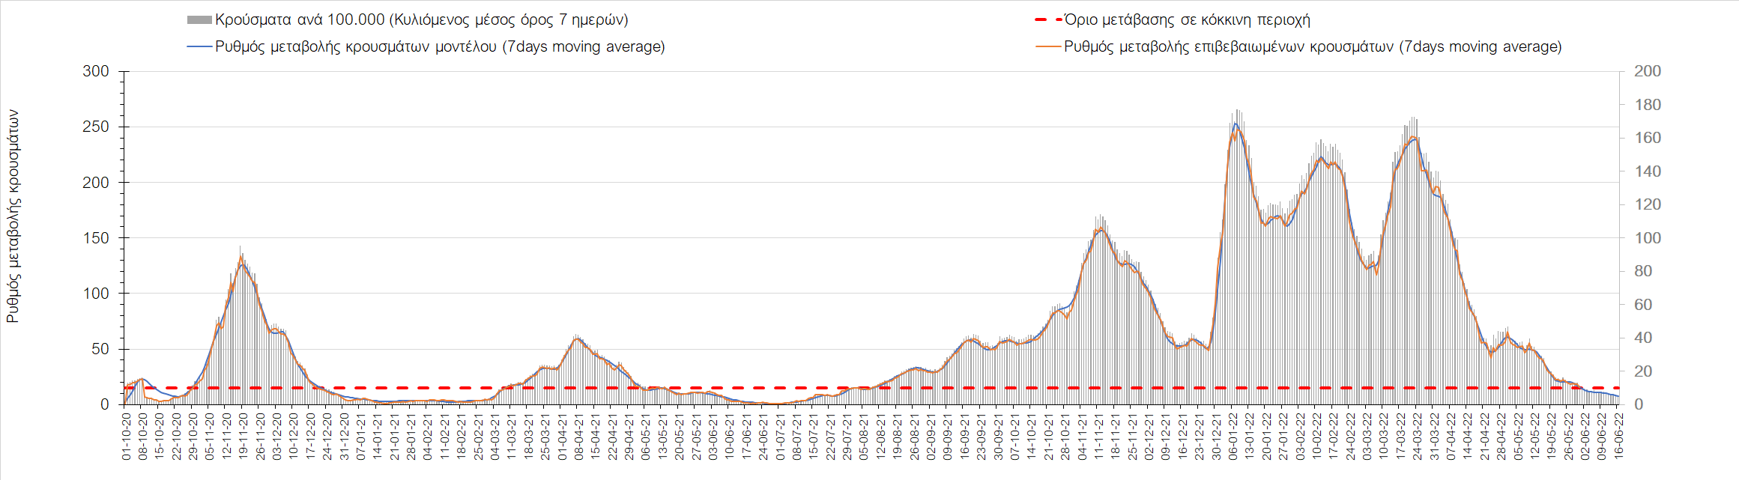The height and width of the screenshot is (480, 1739).
Task: Click legend label Κρούσματα ανά 100.000
Action: click(x=421, y=20)
